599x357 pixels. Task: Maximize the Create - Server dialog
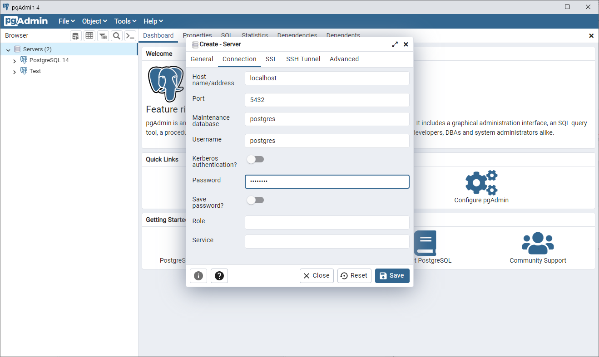[x=395, y=44]
